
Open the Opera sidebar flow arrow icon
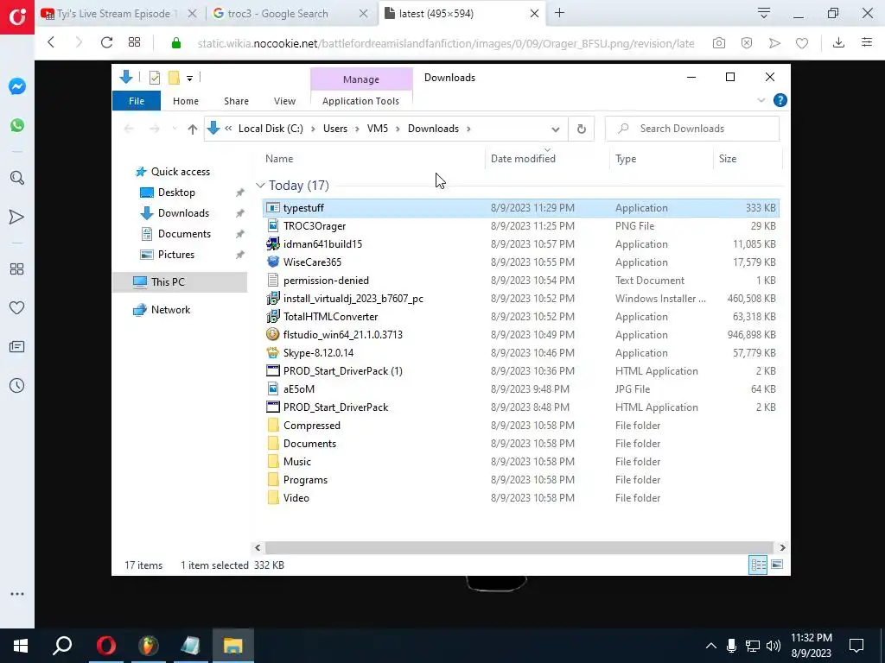click(17, 217)
